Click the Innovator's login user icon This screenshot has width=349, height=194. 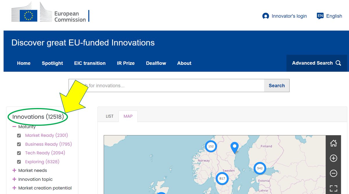[266, 16]
